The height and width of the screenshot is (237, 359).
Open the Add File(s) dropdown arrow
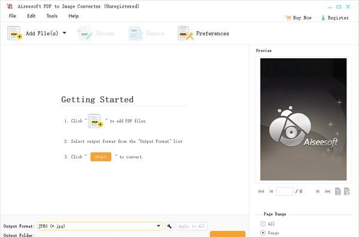point(65,33)
